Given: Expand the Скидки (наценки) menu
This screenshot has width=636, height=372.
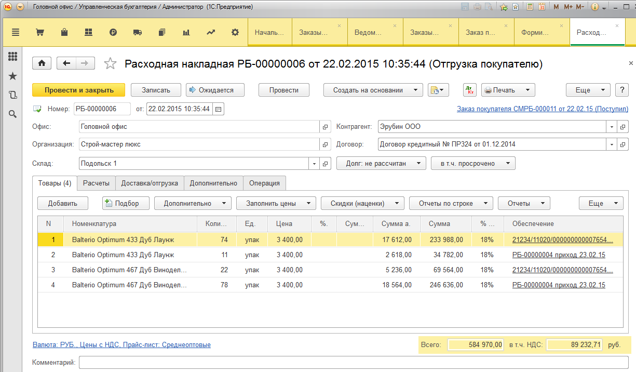Looking at the screenshot, I should 362,203.
